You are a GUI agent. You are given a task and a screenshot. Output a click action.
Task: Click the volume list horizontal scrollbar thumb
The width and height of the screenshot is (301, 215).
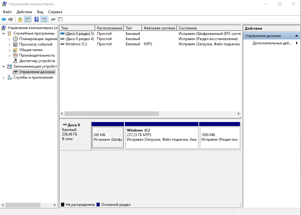pyautogui.click(x=112, y=114)
